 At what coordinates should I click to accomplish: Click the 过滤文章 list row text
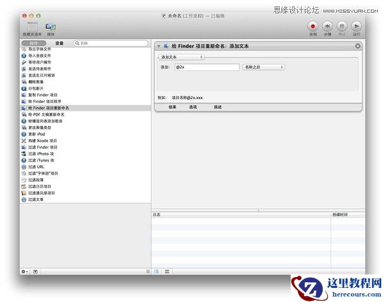tap(36, 200)
